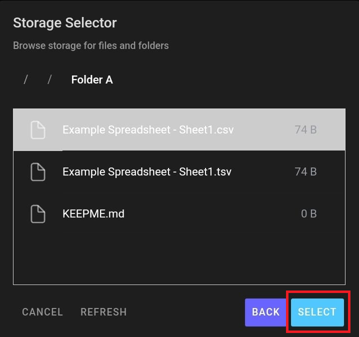The height and width of the screenshot is (337, 359).
Task: Click the second slash in the breadcrumb path
Action: click(49, 80)
